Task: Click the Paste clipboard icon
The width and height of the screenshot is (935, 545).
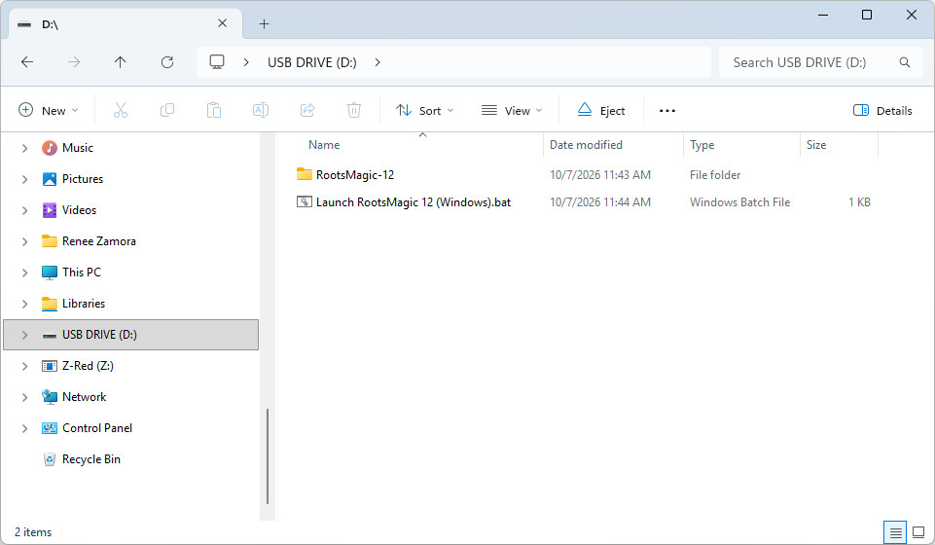Action: coord(213,110)
